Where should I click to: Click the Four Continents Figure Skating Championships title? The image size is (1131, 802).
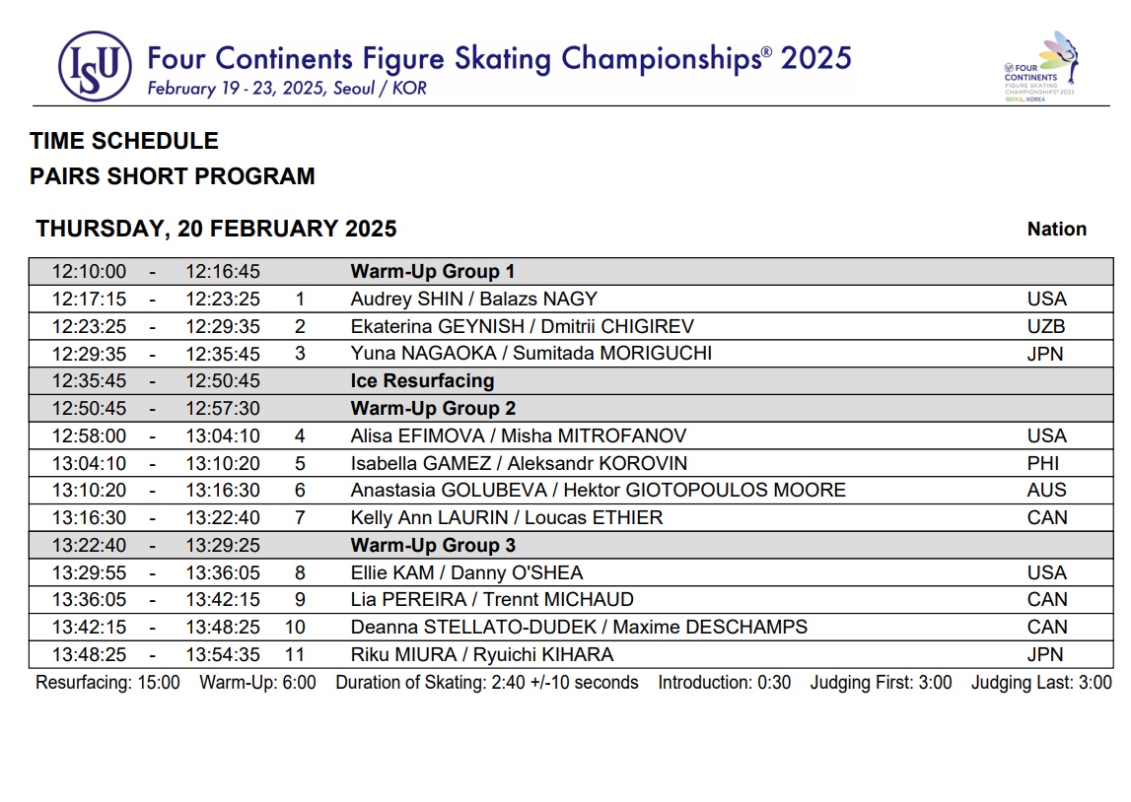pyautogui.click(x=499, y=58)
